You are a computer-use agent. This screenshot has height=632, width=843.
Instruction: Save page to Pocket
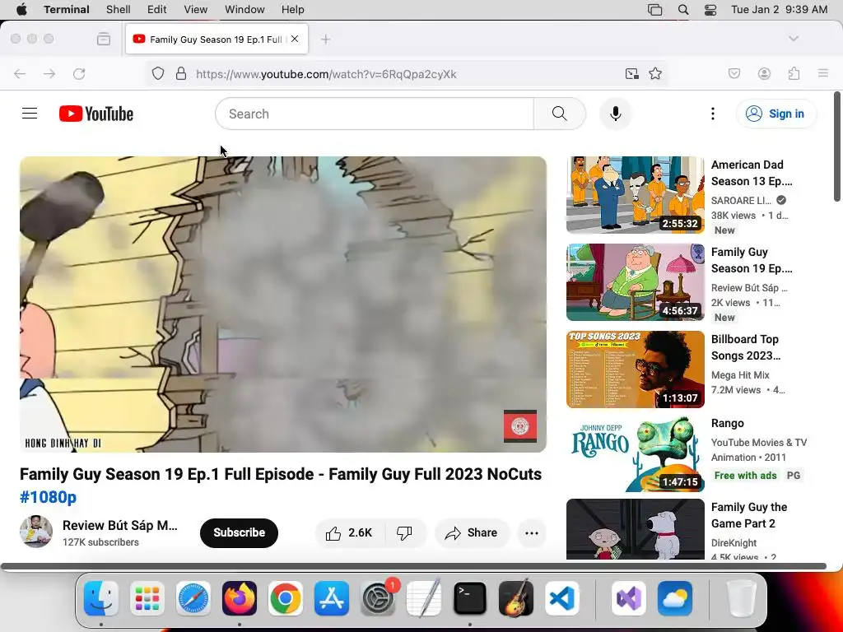734,73
